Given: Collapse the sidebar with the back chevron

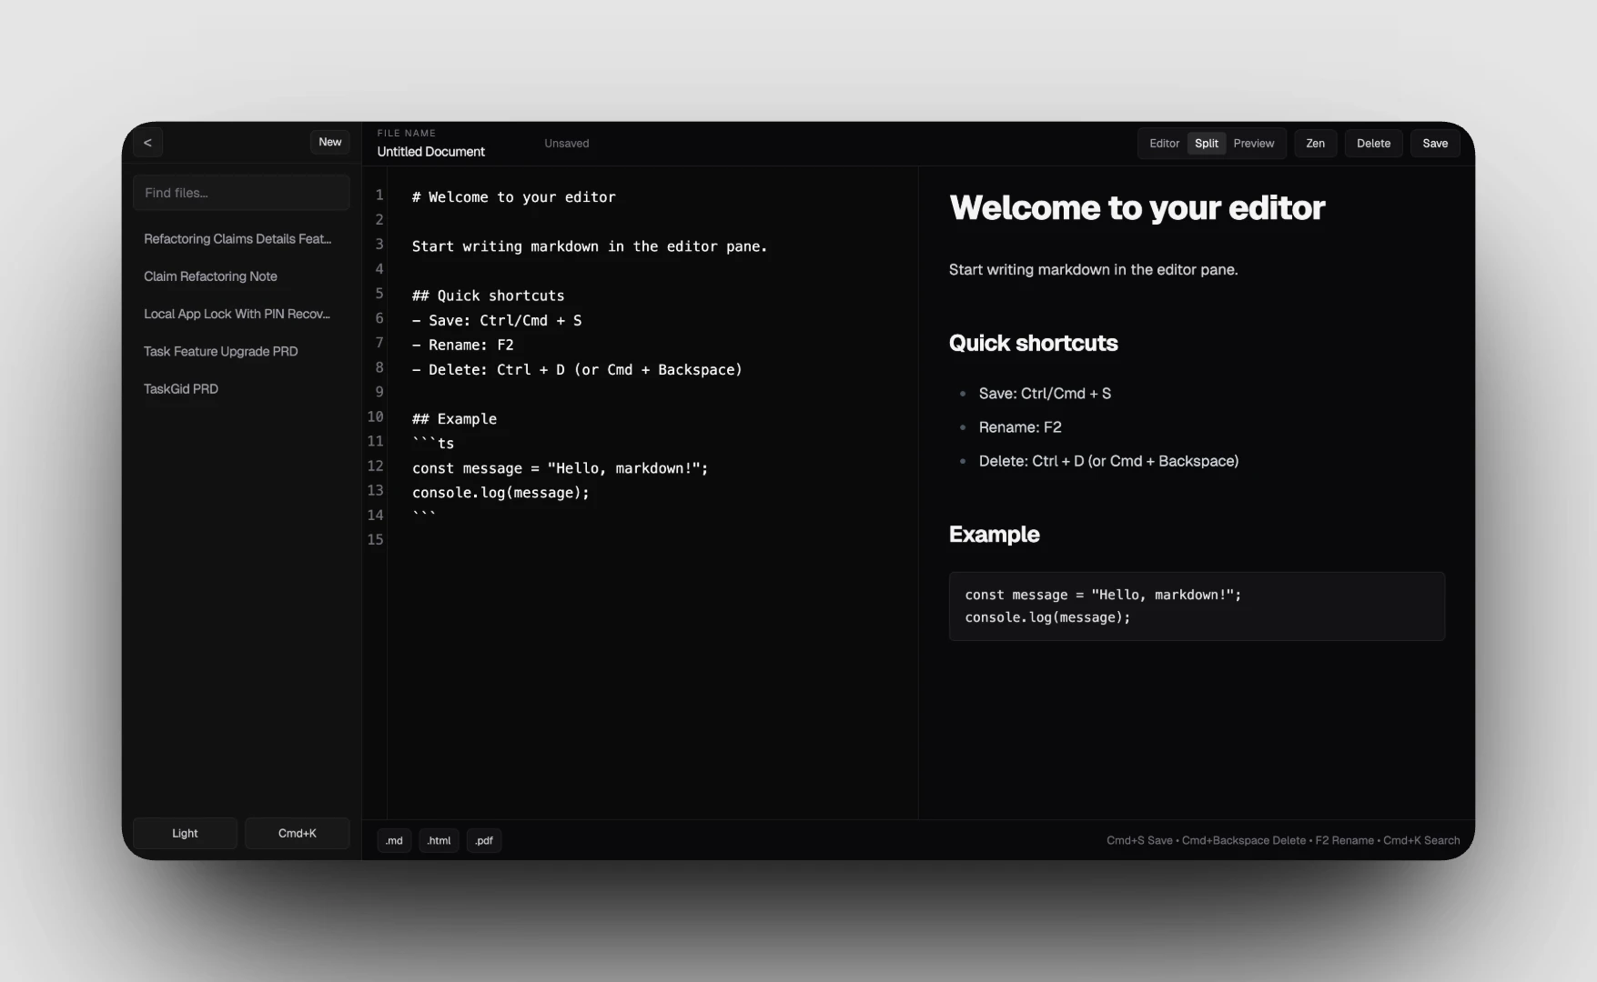Looking at the screenshot, I should tap(147, 143).
